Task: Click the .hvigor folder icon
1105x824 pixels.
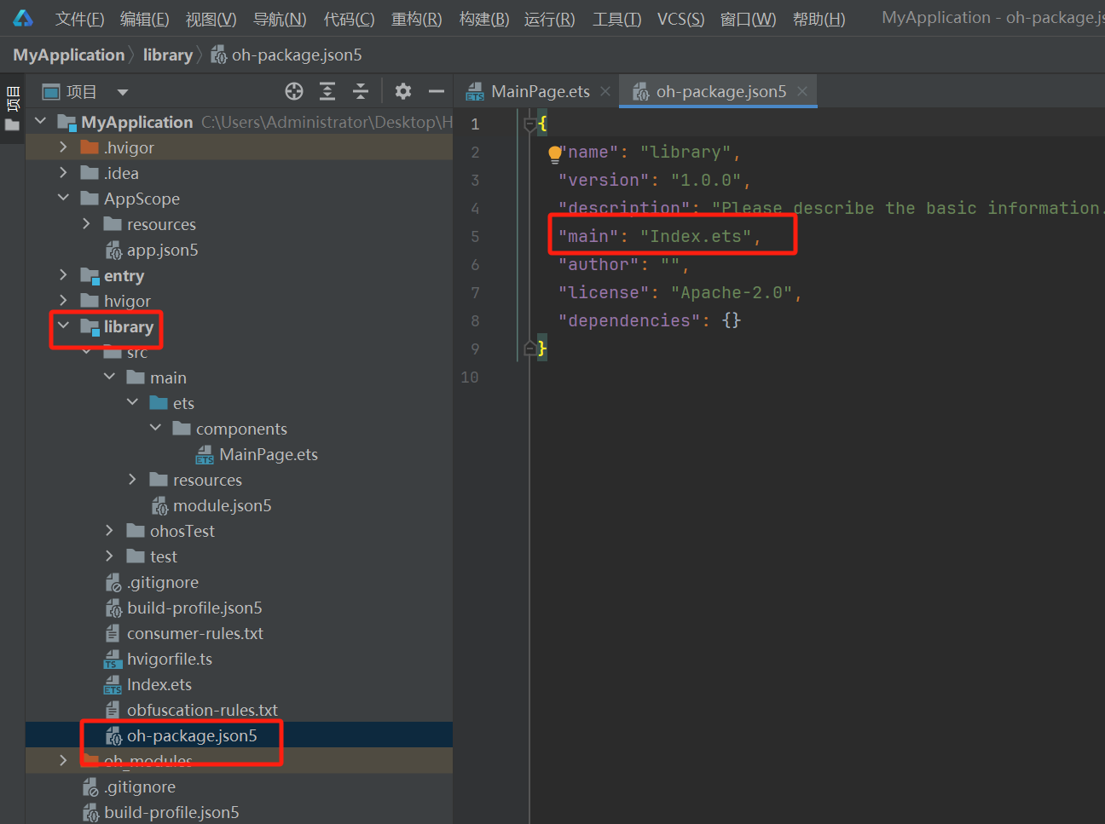Action: pos(90,147)
